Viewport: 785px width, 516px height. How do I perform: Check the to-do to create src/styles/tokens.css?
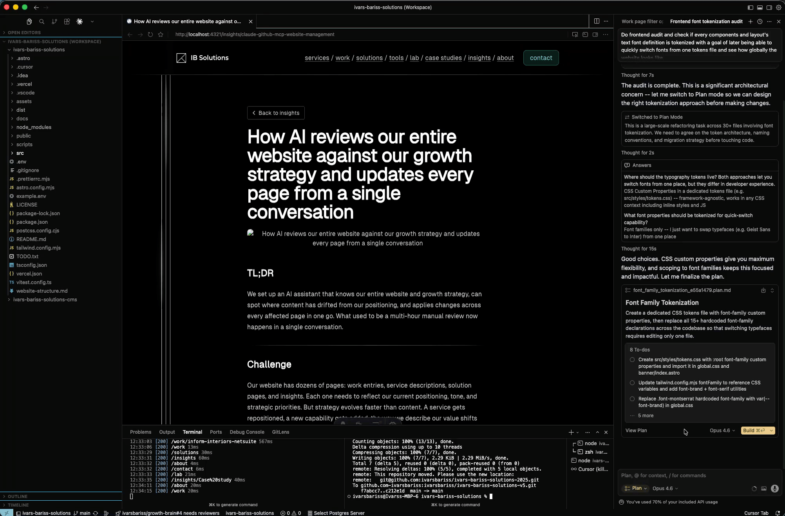632,360
